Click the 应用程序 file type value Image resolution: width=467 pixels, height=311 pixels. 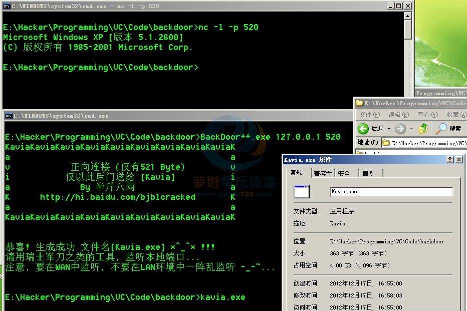pyautogui.click(x=342, y=211)
